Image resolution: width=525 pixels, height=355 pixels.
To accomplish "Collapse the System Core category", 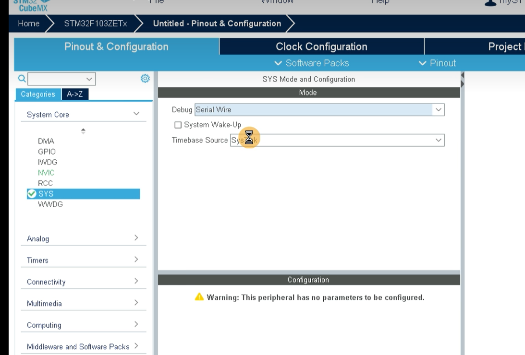I will pyautogui.click(x=83, y=114).
